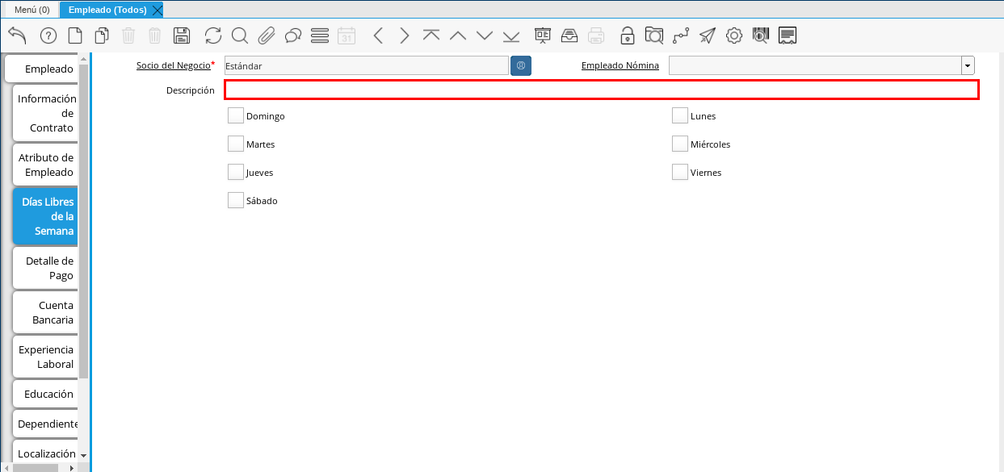
Task: Save the record with the floppy disk icon
Action: (x=182, y=36)
